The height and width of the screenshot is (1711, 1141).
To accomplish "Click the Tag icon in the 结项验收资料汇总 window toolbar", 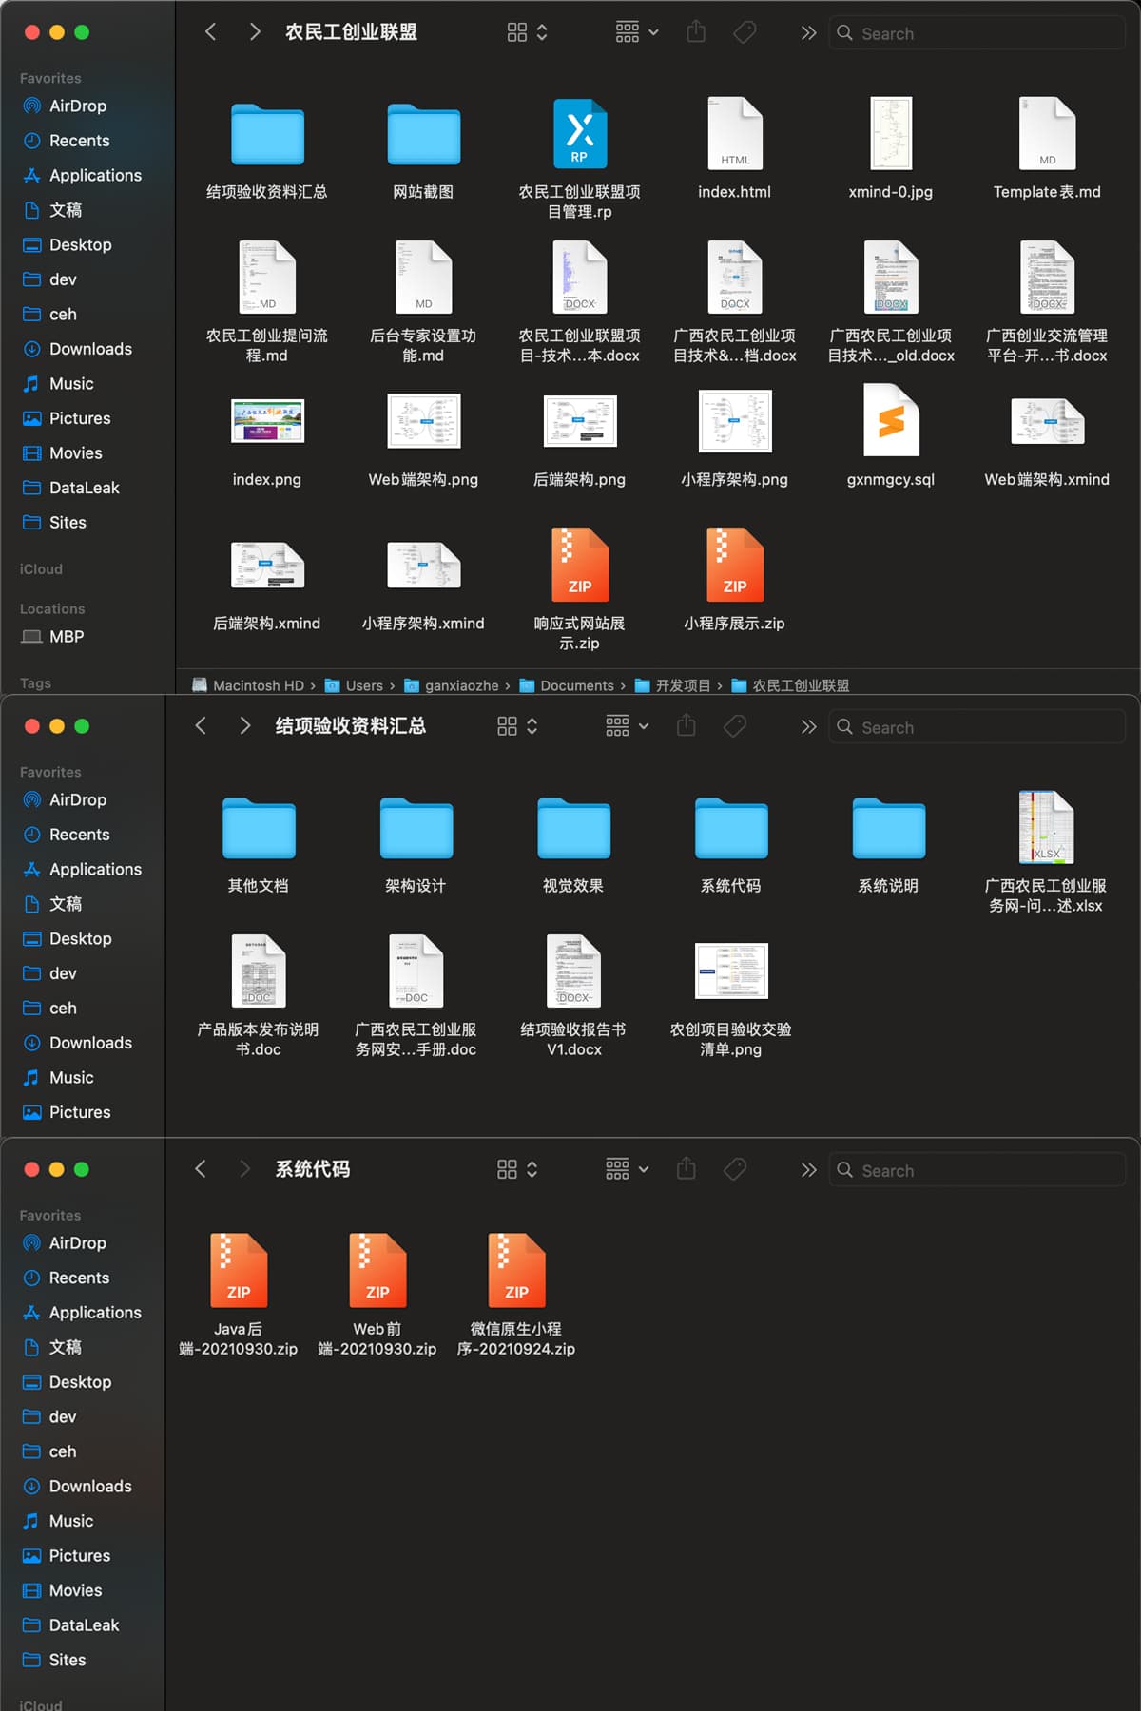I will point(735,726).
